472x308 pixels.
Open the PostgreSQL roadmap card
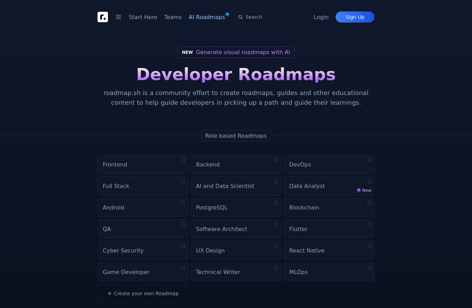pos(236,207)
